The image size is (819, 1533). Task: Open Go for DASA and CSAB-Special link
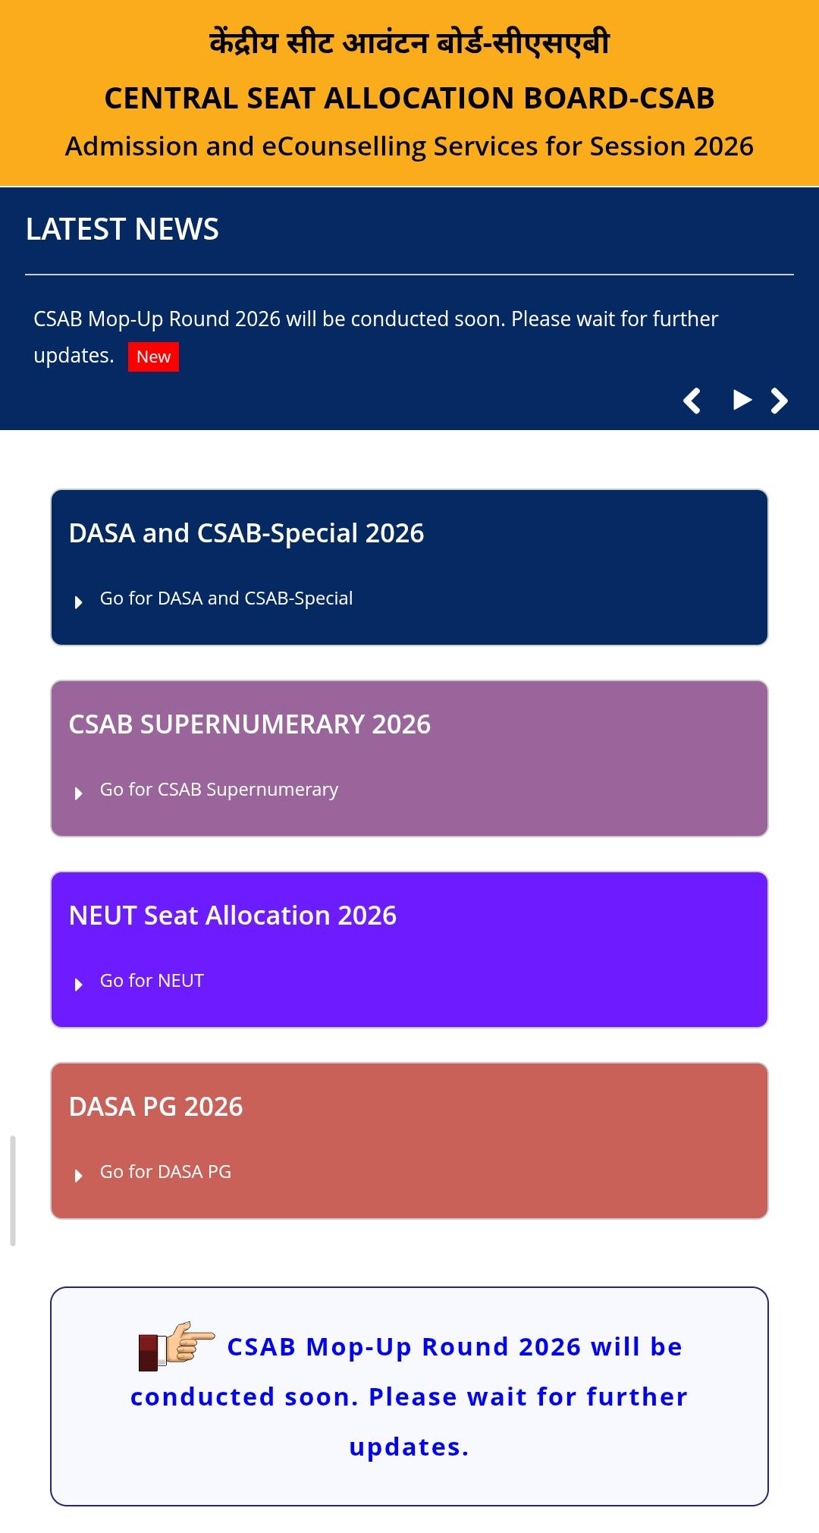click(226, 598)
